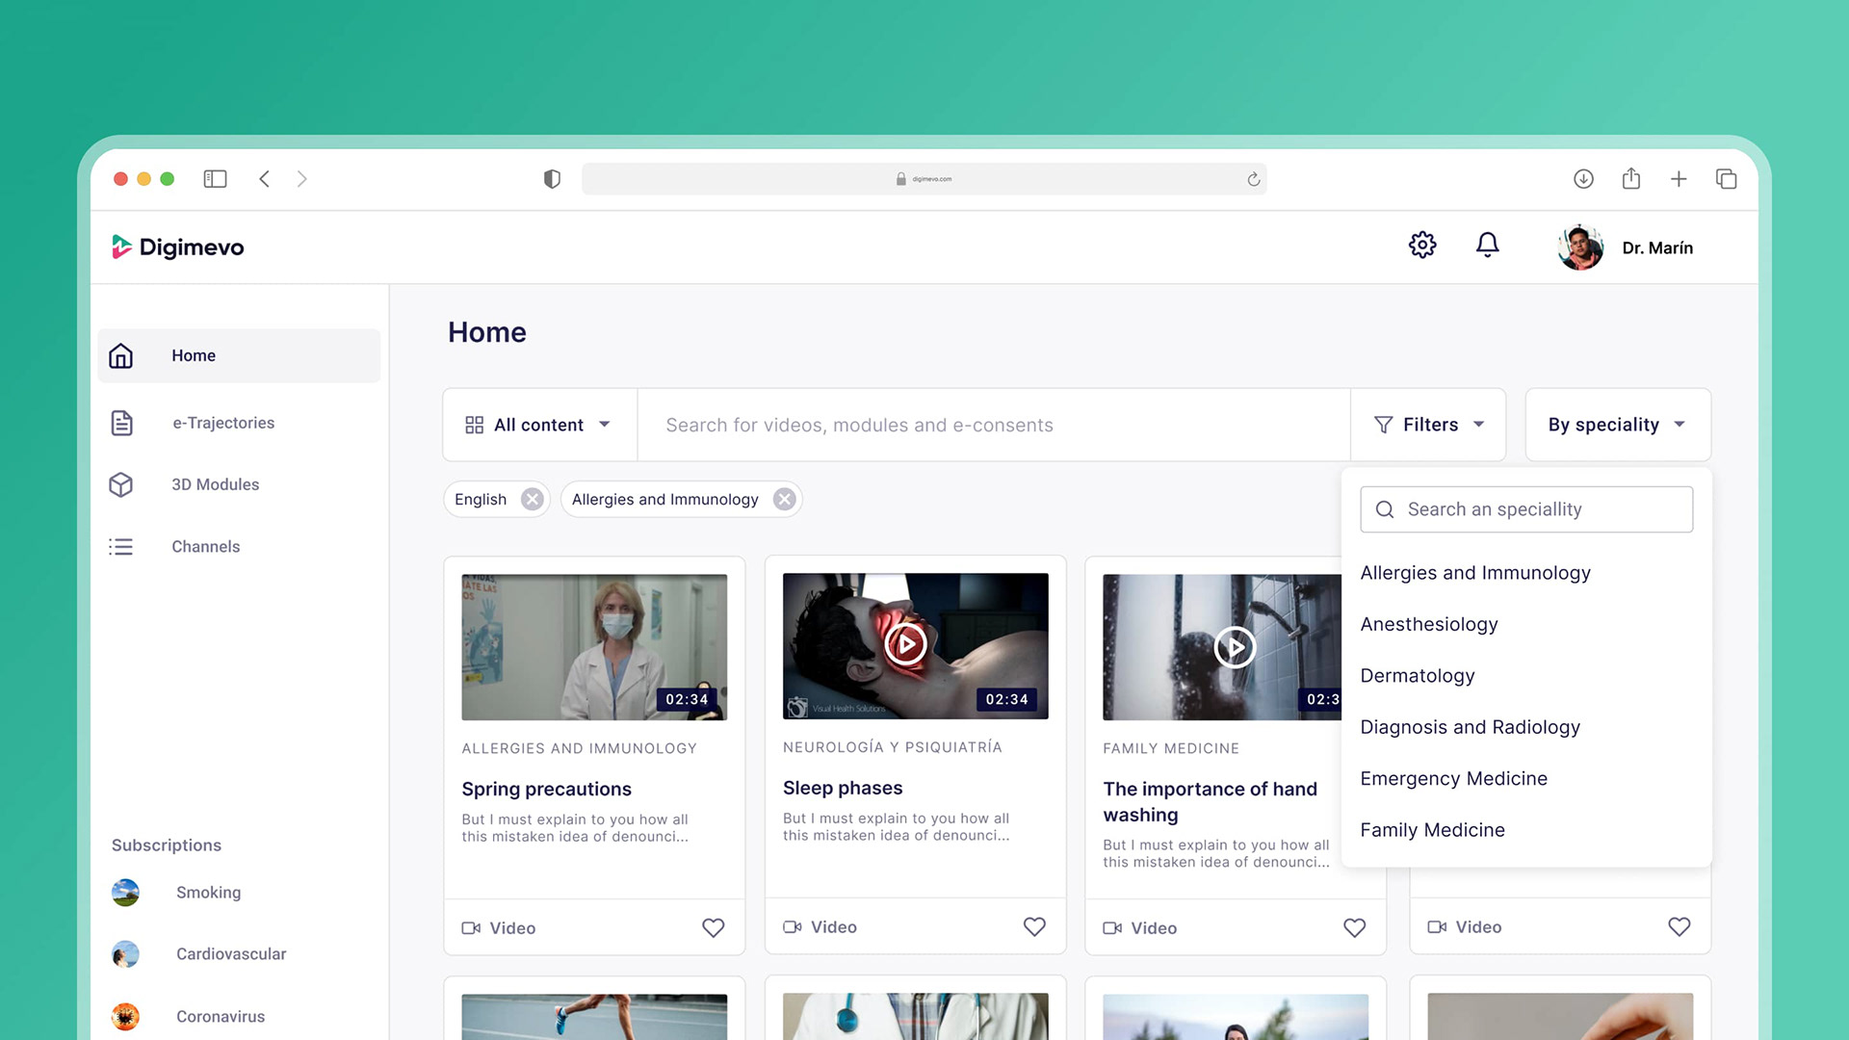Favorite the Spring precautions video heart
The width and height of the screenshot is (1849, 1040).
click(713, 927)
